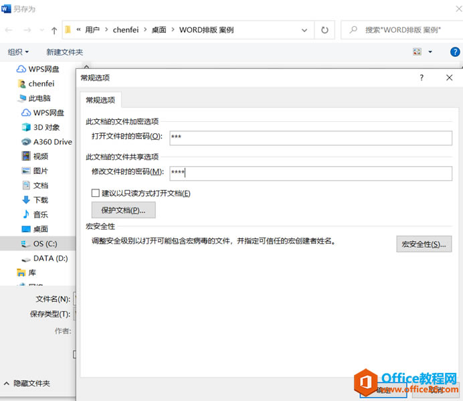Collapse folders with 隐藏文件夹
Screen dimensions: 463x401
click(27, 384)
